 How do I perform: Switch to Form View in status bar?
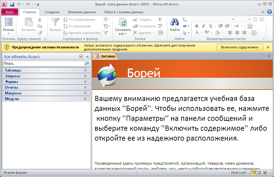click(253, 172)
